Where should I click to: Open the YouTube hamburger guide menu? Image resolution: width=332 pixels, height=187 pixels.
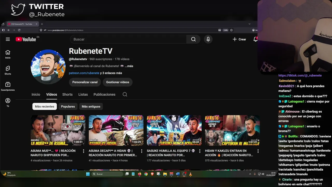pos(8,39)
